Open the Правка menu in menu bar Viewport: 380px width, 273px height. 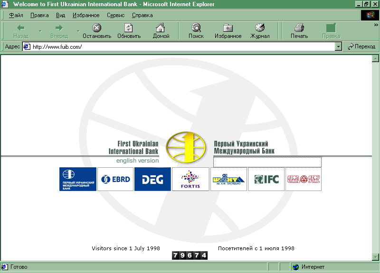[x=39, y=15]
